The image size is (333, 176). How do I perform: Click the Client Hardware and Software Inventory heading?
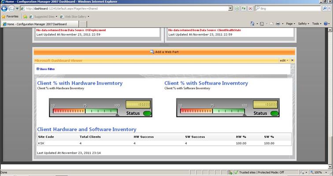(87, 129)
